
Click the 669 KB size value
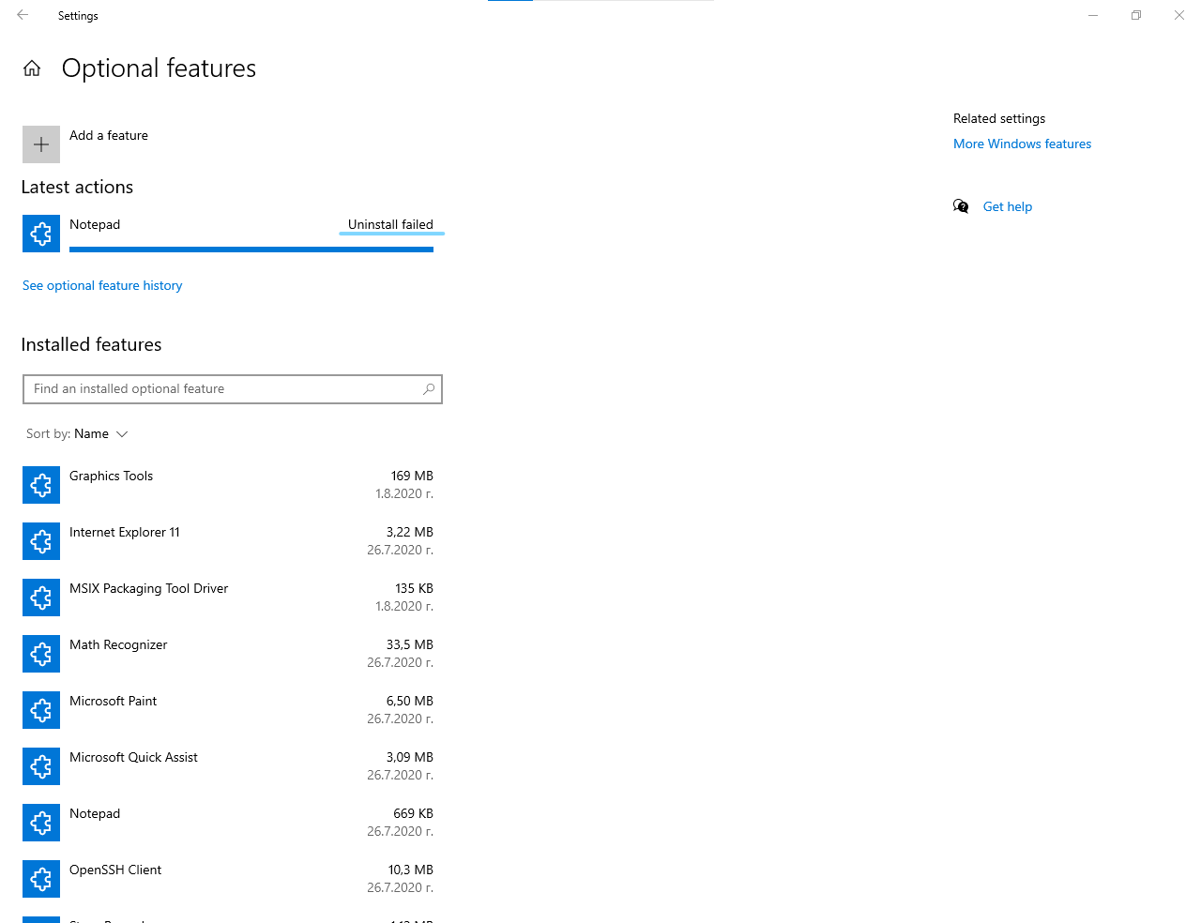tap(413, 813)
